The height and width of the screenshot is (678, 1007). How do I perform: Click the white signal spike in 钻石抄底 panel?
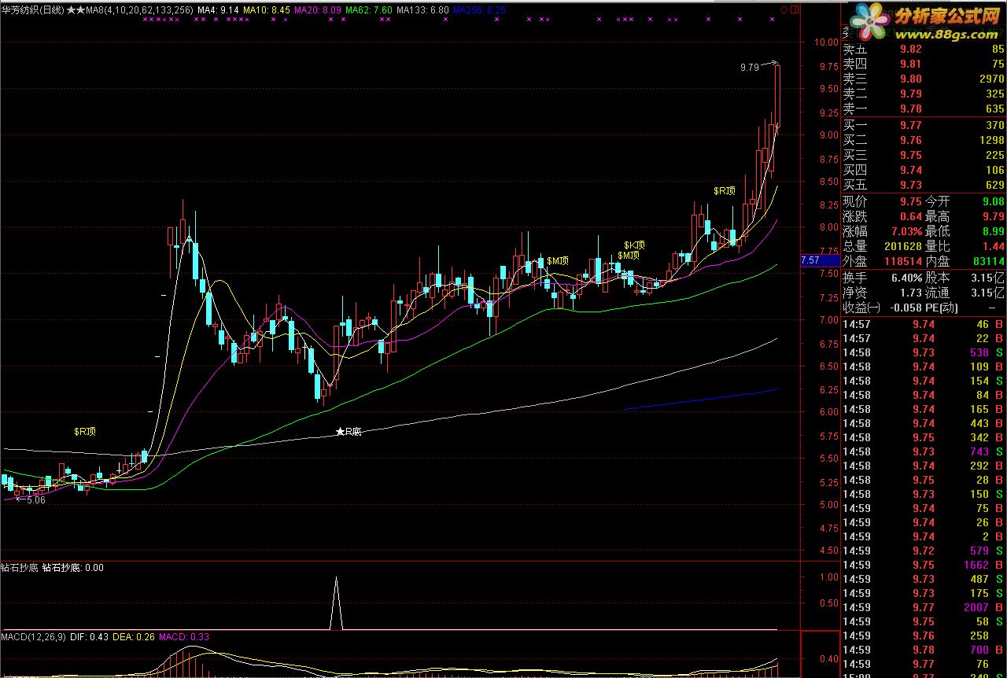tap(337, 602)
